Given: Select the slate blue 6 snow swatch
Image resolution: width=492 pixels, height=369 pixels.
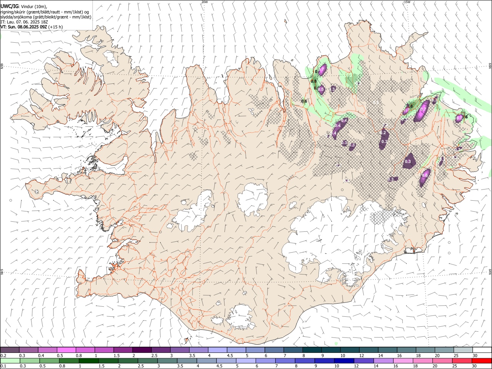Looking at the screenshot, I should click(x=274, y=350).
